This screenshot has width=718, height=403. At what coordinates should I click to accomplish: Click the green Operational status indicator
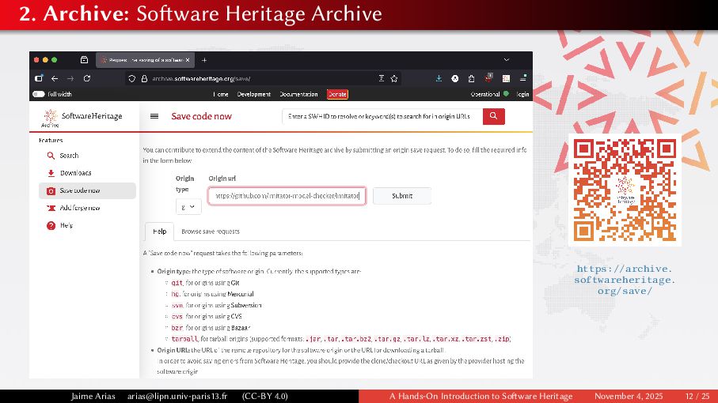(x=506, y=94)
